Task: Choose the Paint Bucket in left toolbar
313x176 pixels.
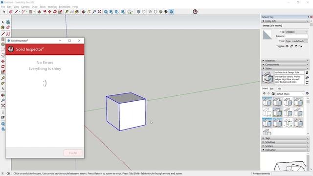Action: pos(3,27)
